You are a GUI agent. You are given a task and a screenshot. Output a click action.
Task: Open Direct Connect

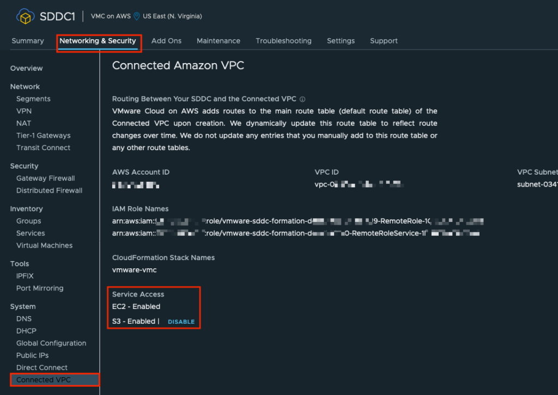tap(42, 368)
